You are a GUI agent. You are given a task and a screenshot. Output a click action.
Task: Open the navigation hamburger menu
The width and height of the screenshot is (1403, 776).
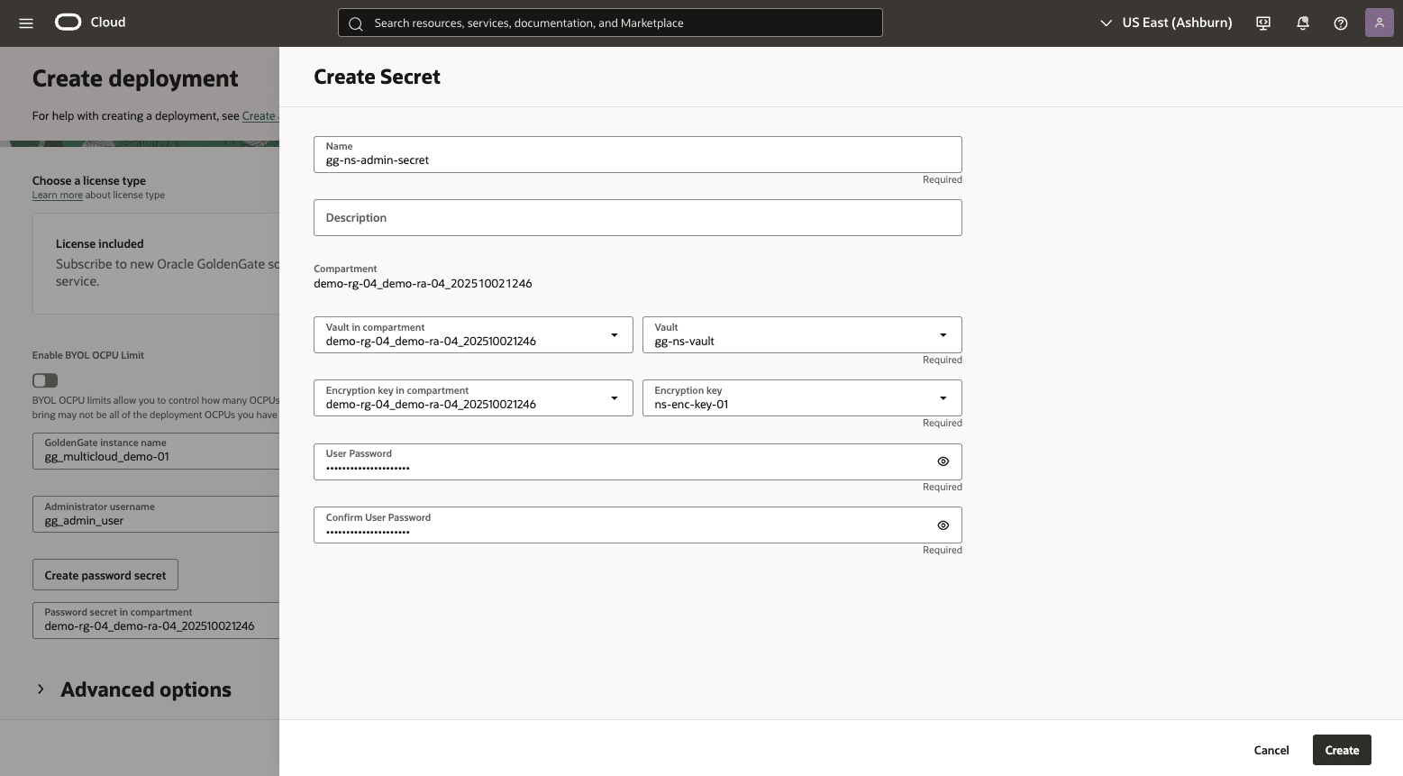25,23
